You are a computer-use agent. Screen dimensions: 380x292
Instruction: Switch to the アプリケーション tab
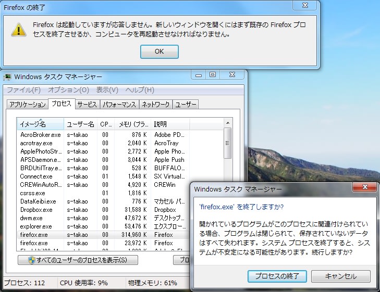click(x=28, y=105)
